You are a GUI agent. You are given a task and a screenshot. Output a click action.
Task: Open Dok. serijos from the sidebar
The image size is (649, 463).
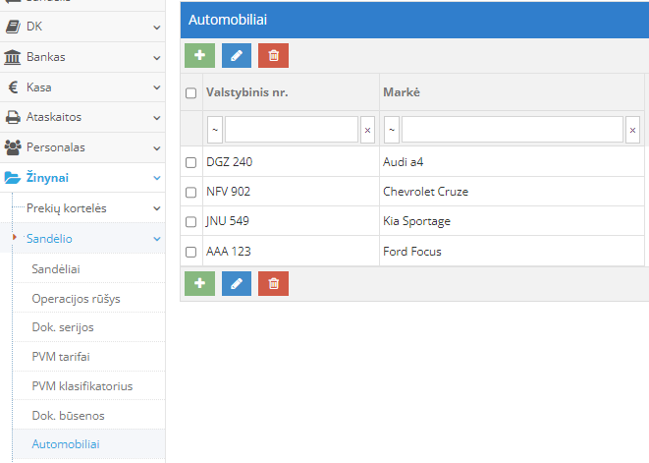pyautogui.click(x=63, y=326)
